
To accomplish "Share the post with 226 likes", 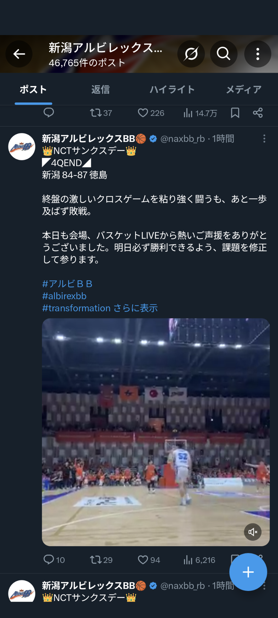I will (258, 113).
